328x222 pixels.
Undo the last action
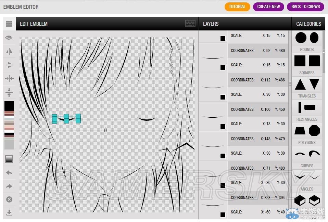[9, 173]
